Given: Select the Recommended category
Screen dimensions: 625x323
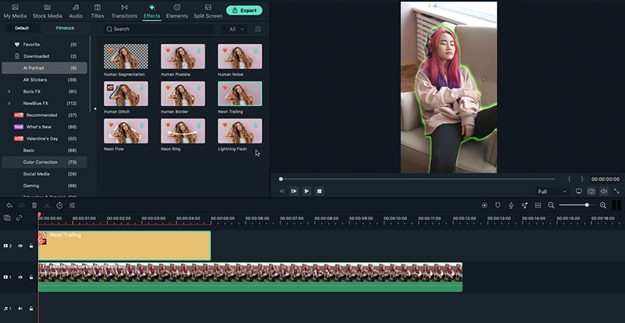Looking at the screenshot, I should (45, 115).
